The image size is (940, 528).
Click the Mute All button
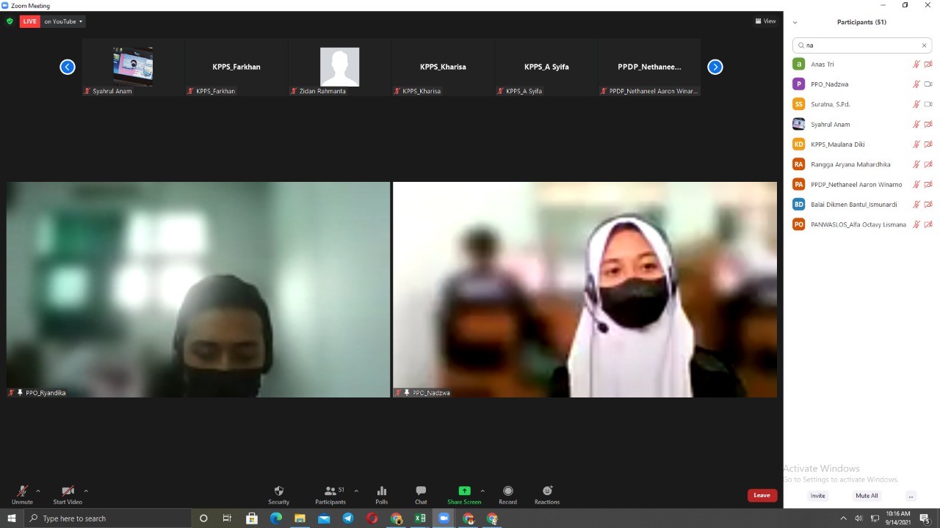tap(867, 496)
